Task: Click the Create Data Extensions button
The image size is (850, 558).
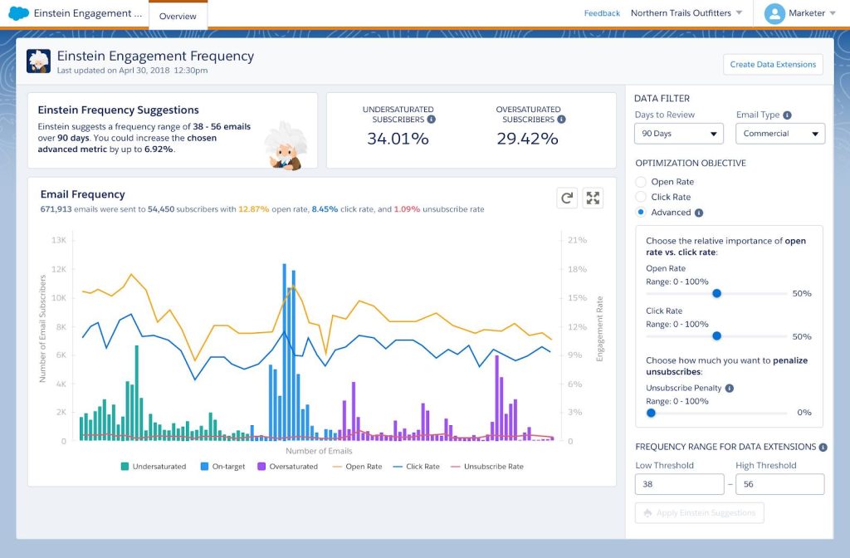Action: point(773,64)
